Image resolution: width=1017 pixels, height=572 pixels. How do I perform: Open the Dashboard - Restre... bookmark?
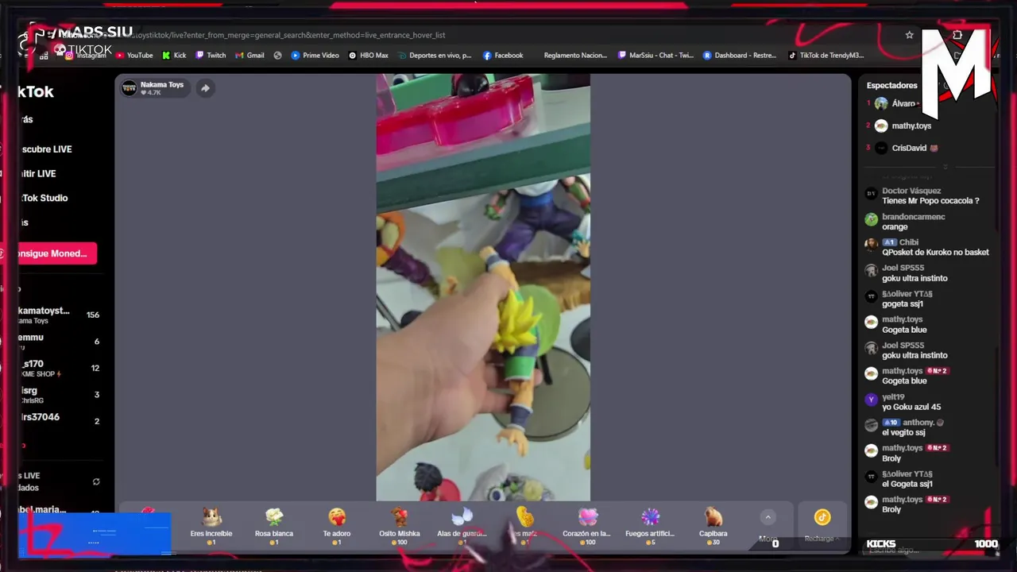point(740,56)
